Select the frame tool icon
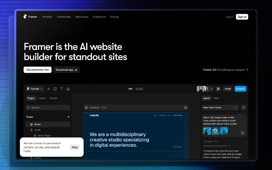 coord(55,89)
